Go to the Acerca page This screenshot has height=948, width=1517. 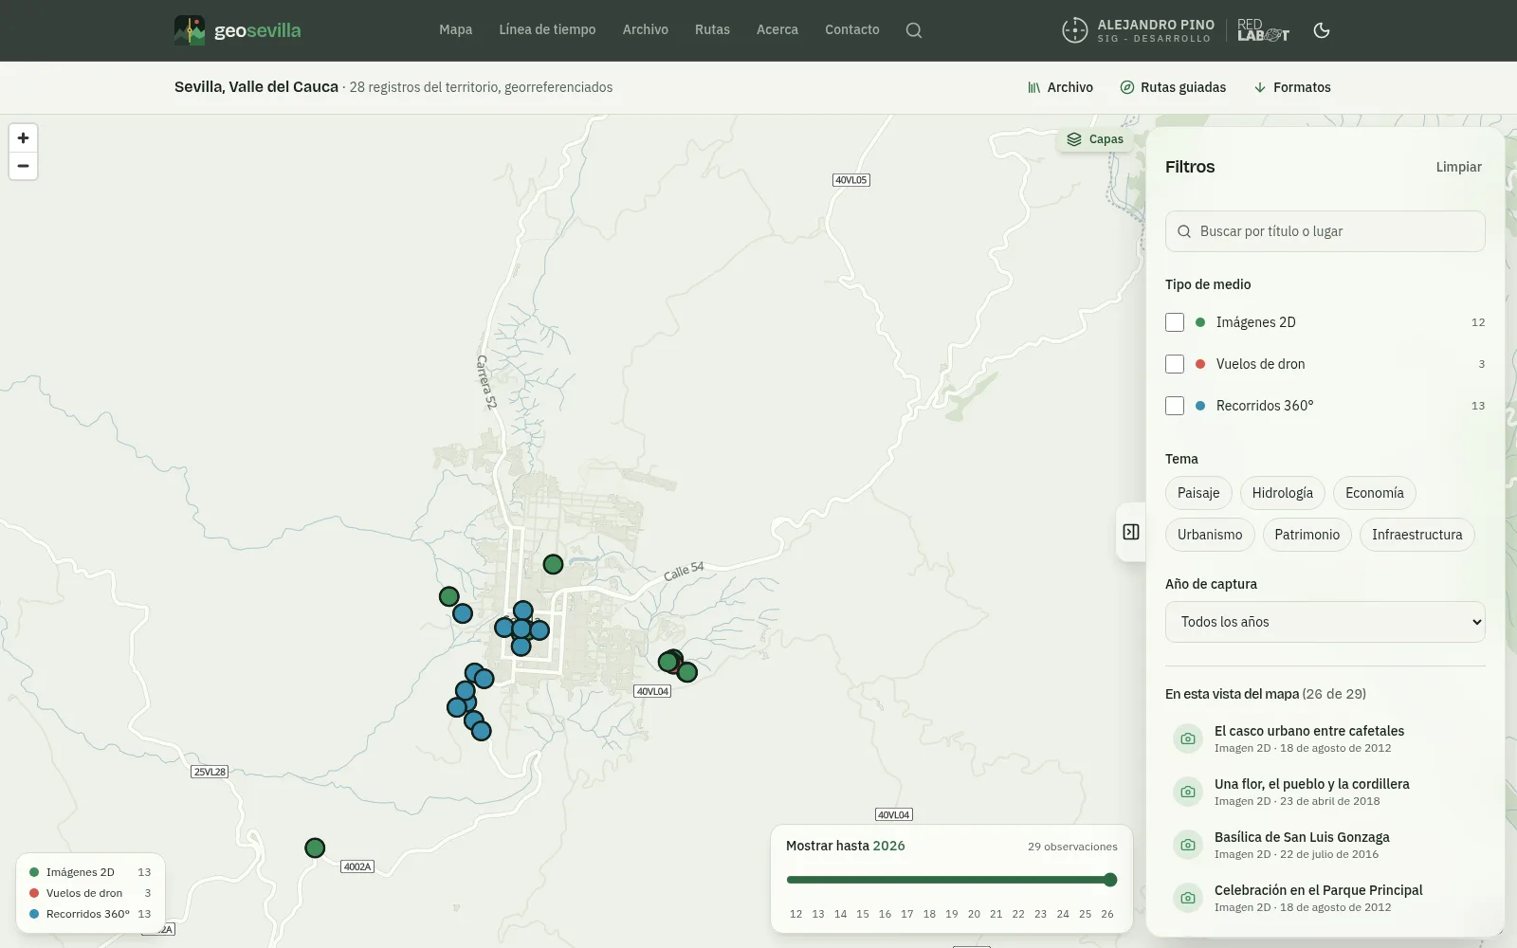pos(777,29)
